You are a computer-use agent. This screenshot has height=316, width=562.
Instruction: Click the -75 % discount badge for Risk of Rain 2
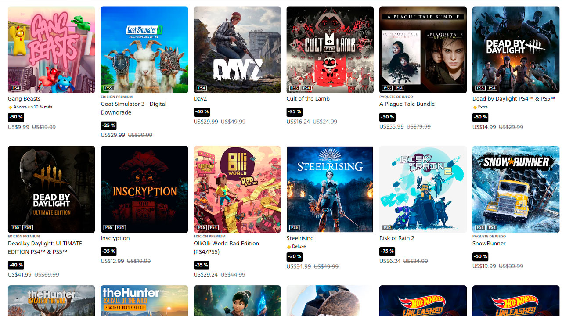[387, 251]
